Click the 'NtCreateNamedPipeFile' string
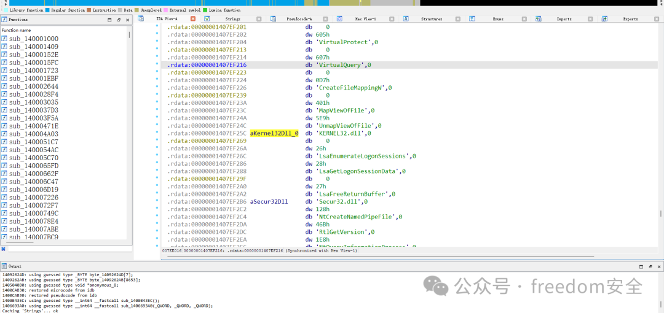664x313 pixels. point(359,217)
